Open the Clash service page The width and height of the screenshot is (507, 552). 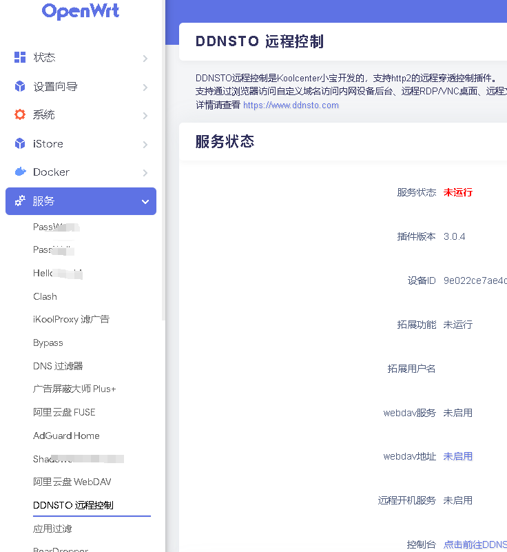pyautogui.click(x=45, y=296)
